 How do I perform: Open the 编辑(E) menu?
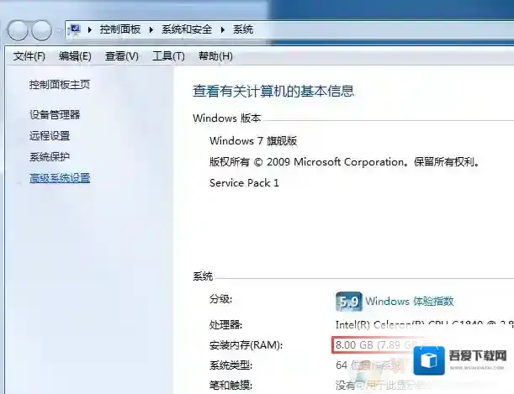[x=75, y=56]
